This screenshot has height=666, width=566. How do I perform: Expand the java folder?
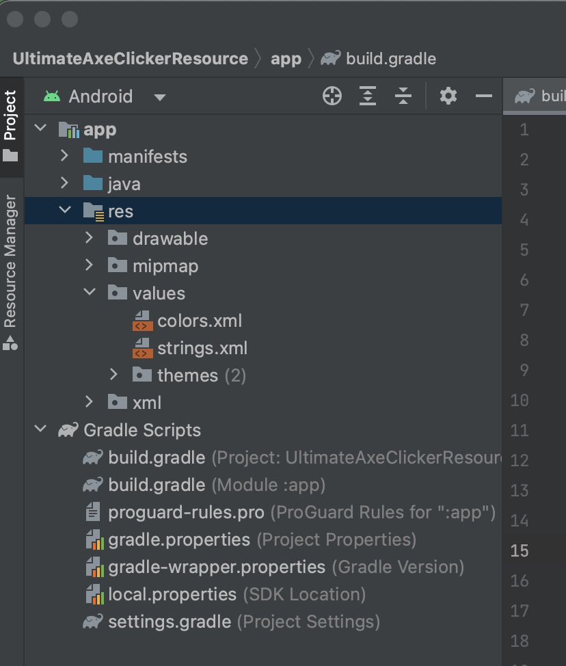pos(64,183)
